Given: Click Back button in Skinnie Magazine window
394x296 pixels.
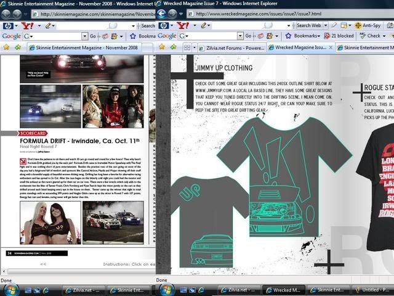Looking at the screenshot, I should click(x=6, y=14).
